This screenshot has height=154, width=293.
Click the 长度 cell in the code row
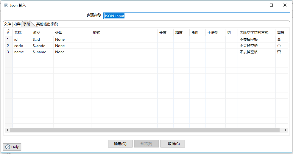166,45
